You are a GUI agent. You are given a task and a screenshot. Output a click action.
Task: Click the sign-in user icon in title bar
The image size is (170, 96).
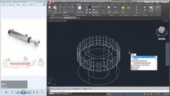click(135, 2)
